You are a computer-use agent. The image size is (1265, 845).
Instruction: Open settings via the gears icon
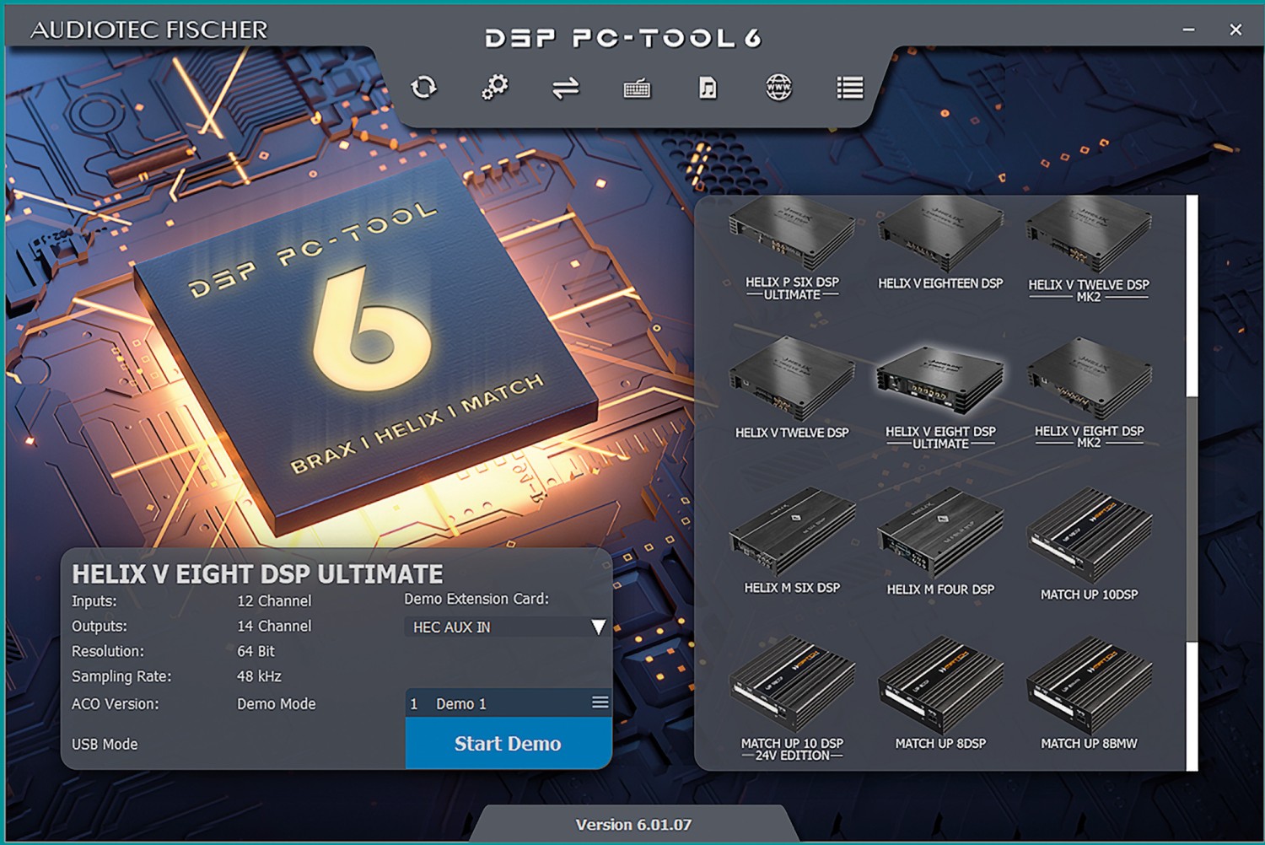[x=495, y=87]
